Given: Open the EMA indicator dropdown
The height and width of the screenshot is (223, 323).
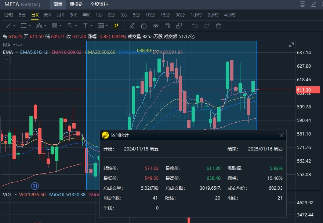Looking at the screenshot, I should (x=17, y=52).
